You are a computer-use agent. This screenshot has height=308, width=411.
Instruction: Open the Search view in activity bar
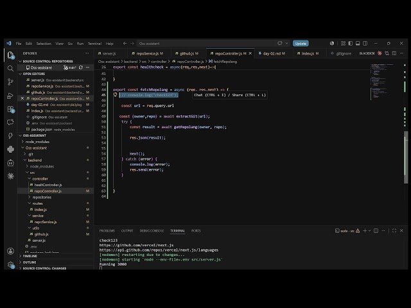(x=10, y=69)
